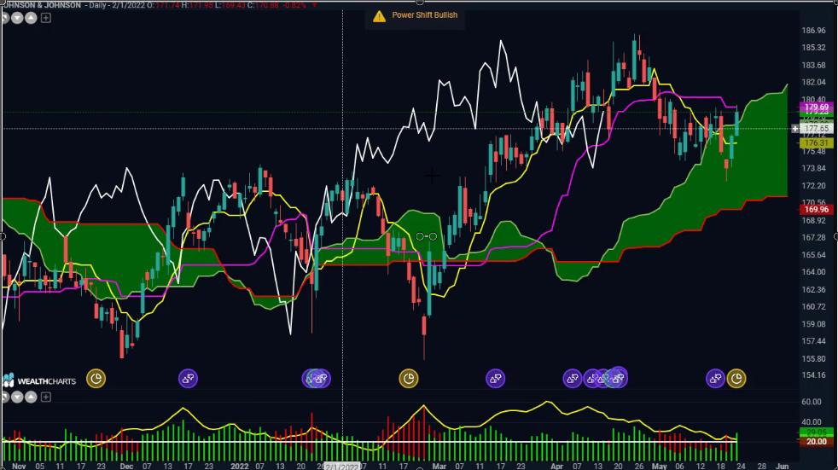Click the Mar label on the date axis
This screenshot has height=470, width=838.
click(x=439, y=467)
